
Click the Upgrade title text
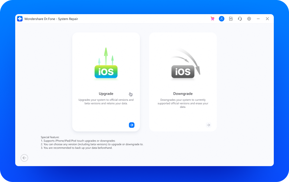click(106, 94)
